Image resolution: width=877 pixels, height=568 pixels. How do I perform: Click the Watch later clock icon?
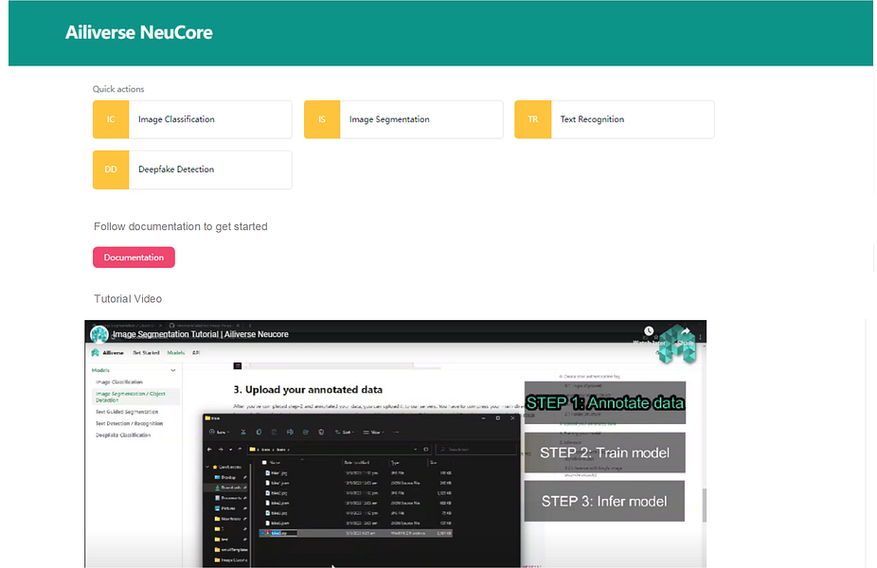click(649, 331)
